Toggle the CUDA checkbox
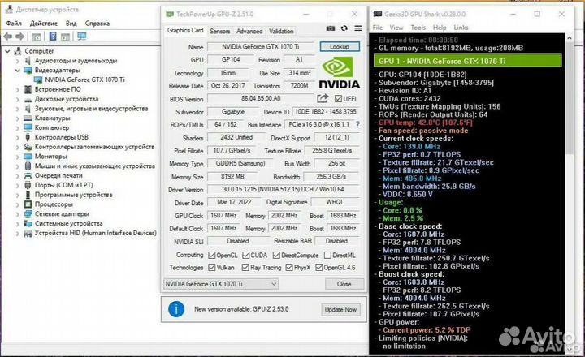 click(246, 256)
